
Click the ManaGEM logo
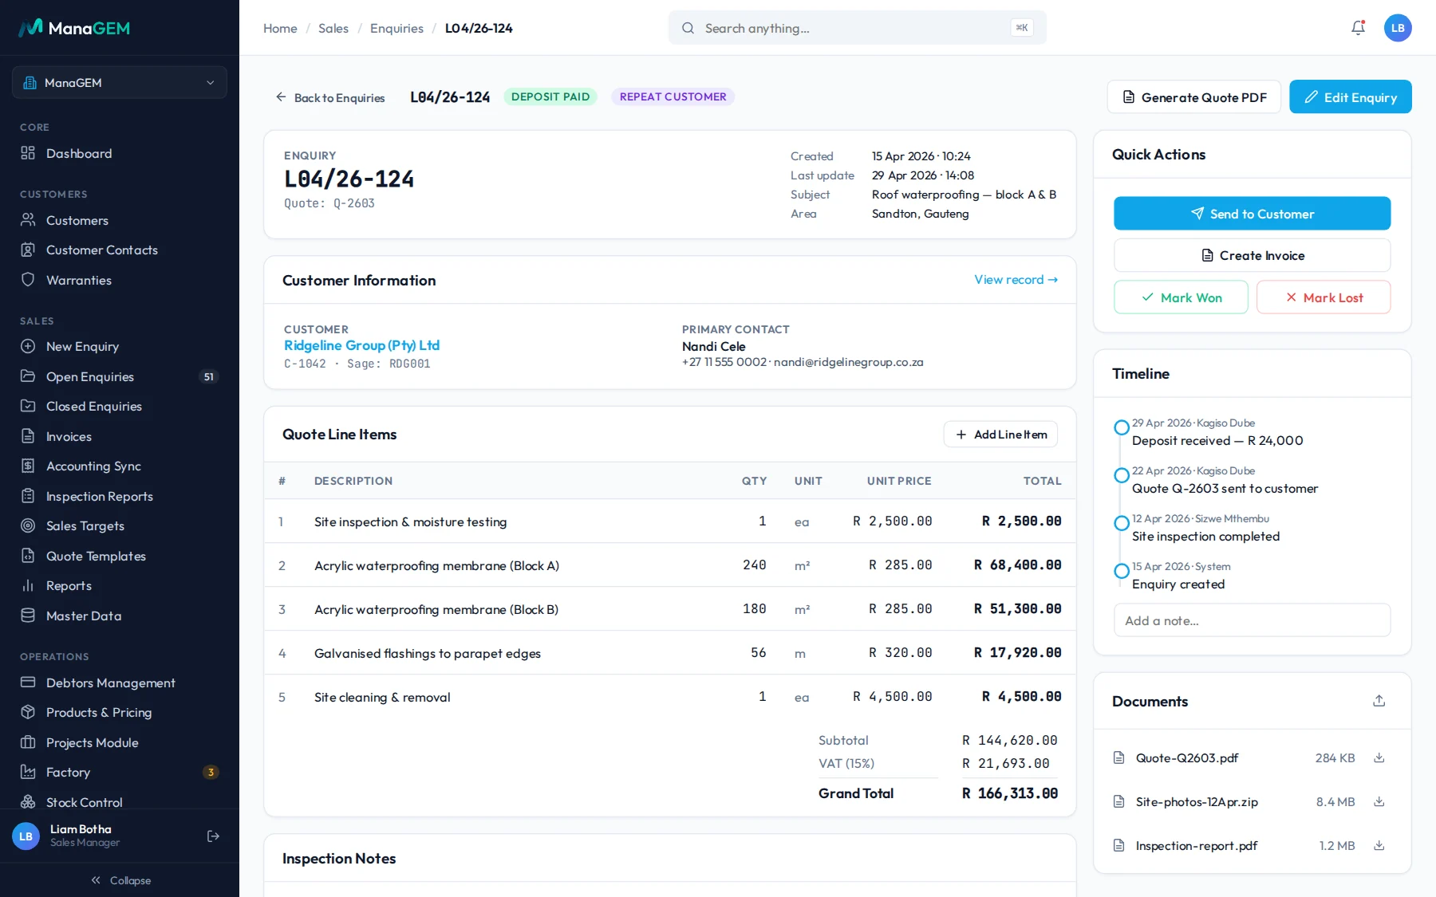(x=74, y=28)
